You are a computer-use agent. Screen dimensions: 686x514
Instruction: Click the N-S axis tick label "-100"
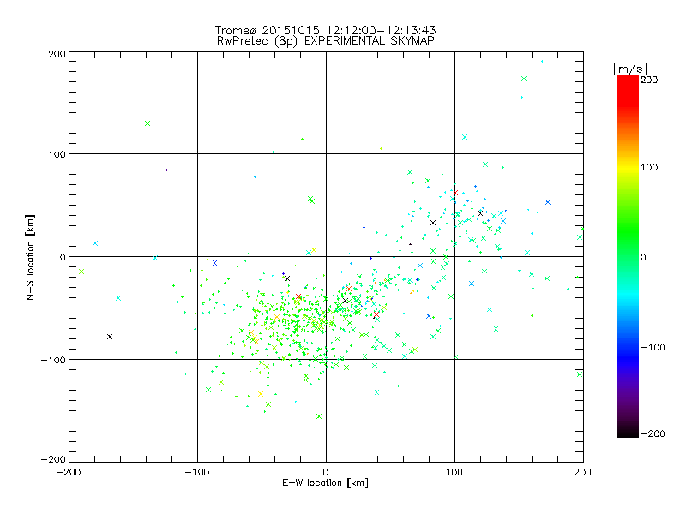tap(53, 360)
